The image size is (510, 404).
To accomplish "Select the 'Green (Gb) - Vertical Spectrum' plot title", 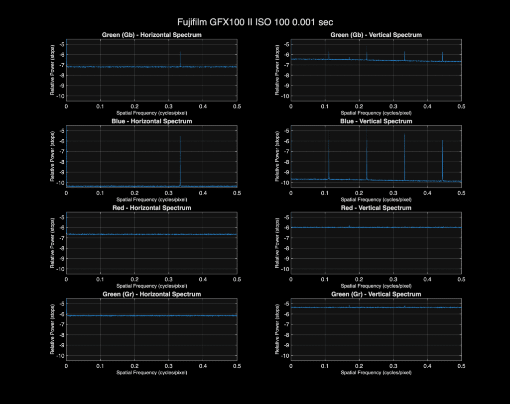I will point(376,35).
